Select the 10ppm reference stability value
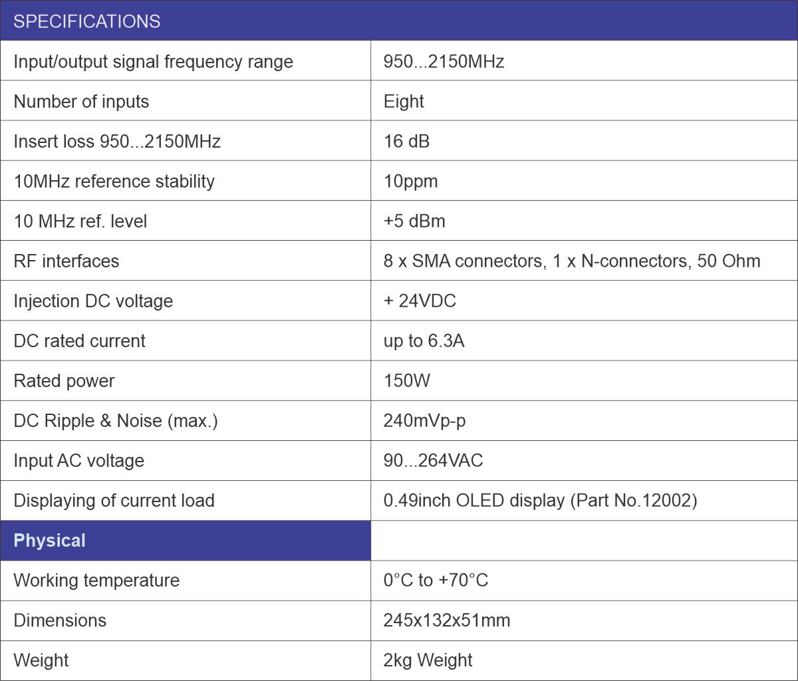Screen dimensions: 798x681 coord(410,182)
